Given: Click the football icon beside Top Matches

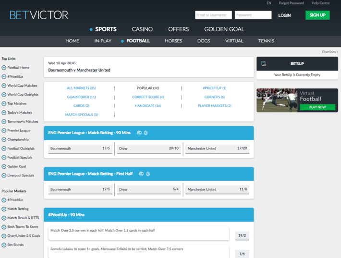Looking at the screenshot, I should [x=4, y=104].
